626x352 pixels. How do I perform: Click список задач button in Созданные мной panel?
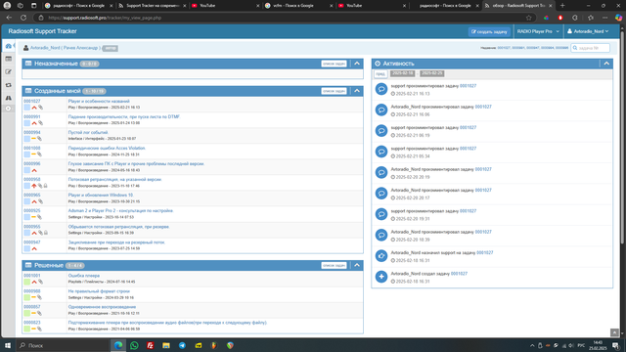tap(334, 91)
